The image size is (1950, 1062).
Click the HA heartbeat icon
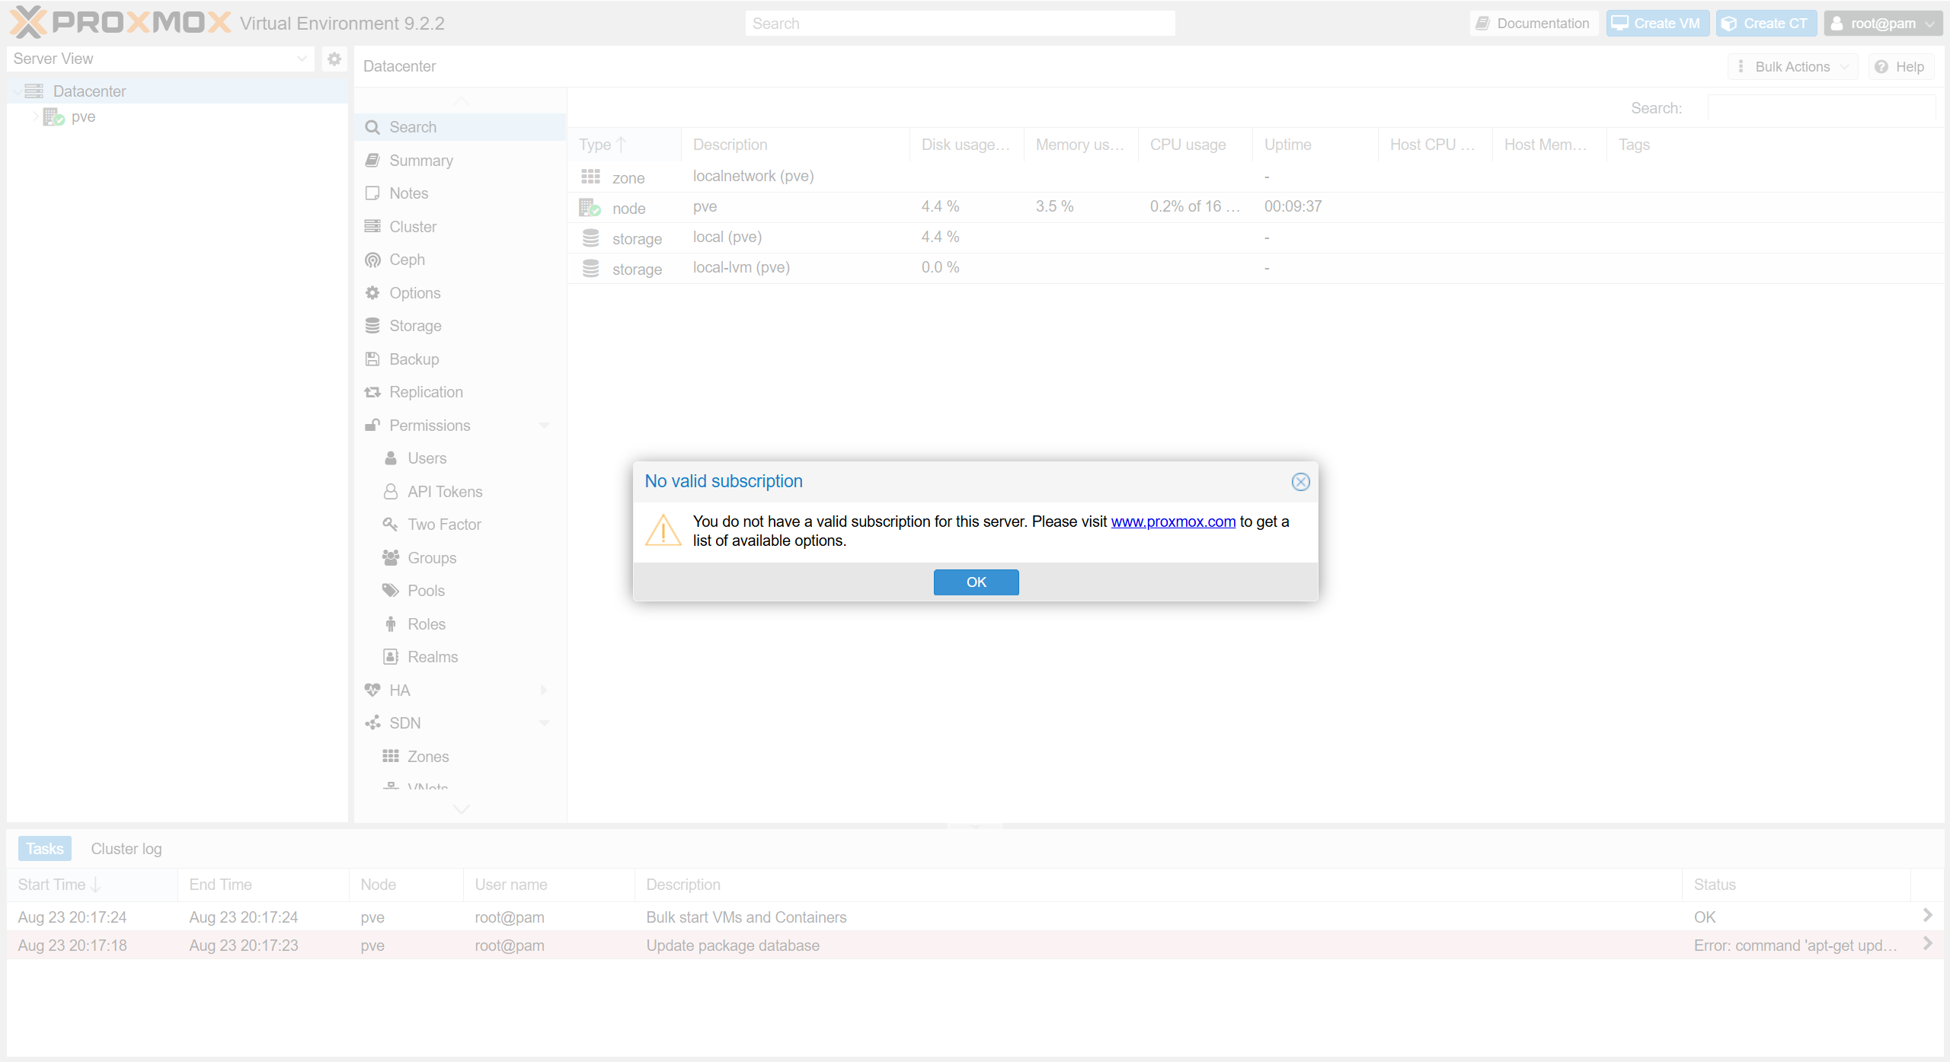372,690
